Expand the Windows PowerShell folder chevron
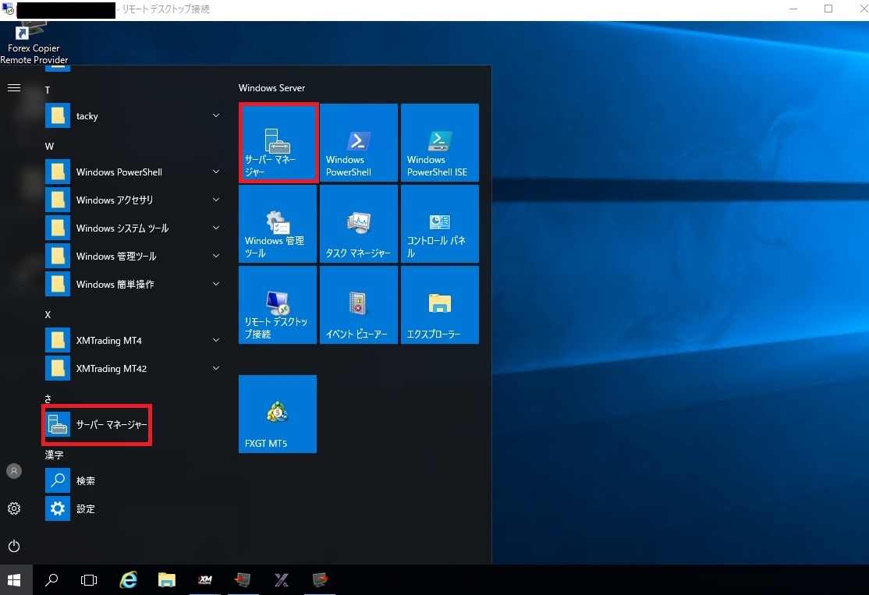 [216, 172]
